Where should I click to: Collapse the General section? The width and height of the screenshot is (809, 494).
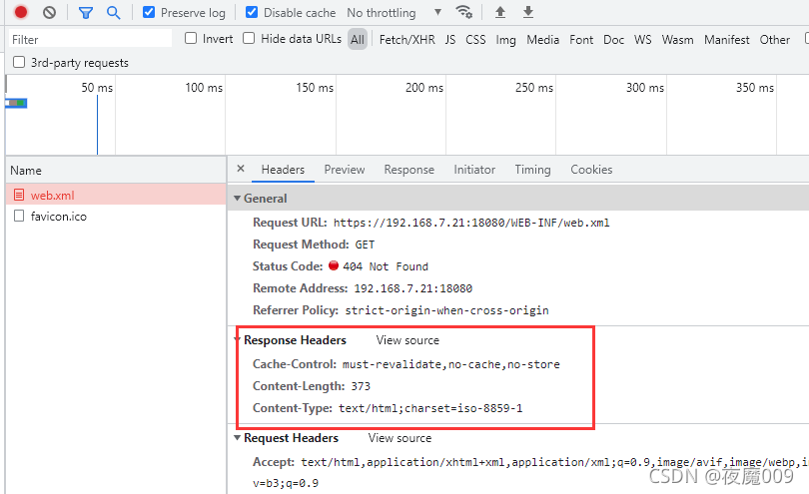[x=238, y=198]
